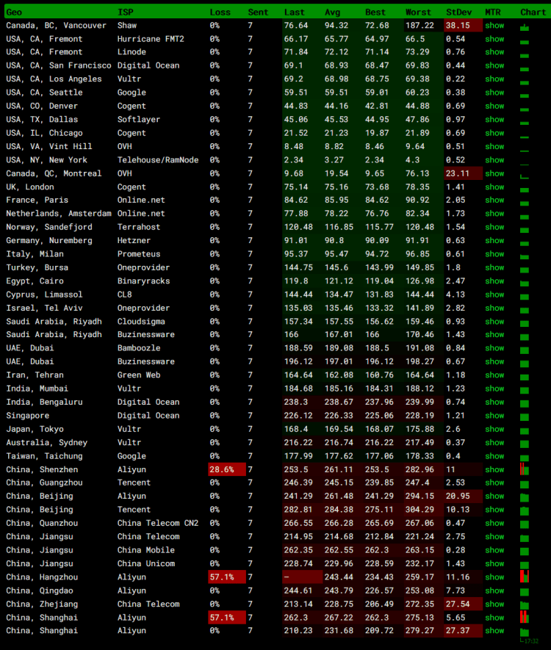
Task: Select the Norway, Sandefjord location text
Action: (49, 227)
